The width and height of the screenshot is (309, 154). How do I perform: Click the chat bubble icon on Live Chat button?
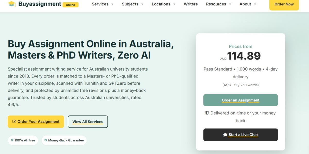225,135
